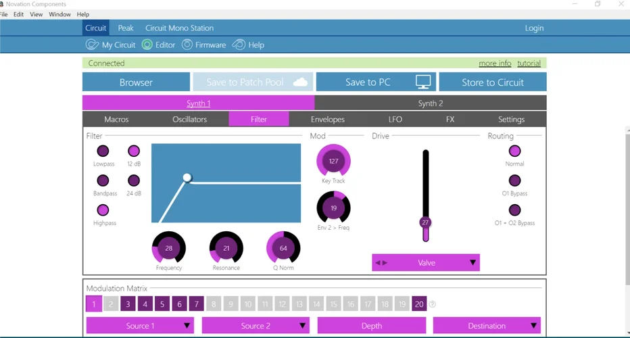This screenshot has width=630, height=338.
Task: Switch to the FX tab
Action: [450, 120]
